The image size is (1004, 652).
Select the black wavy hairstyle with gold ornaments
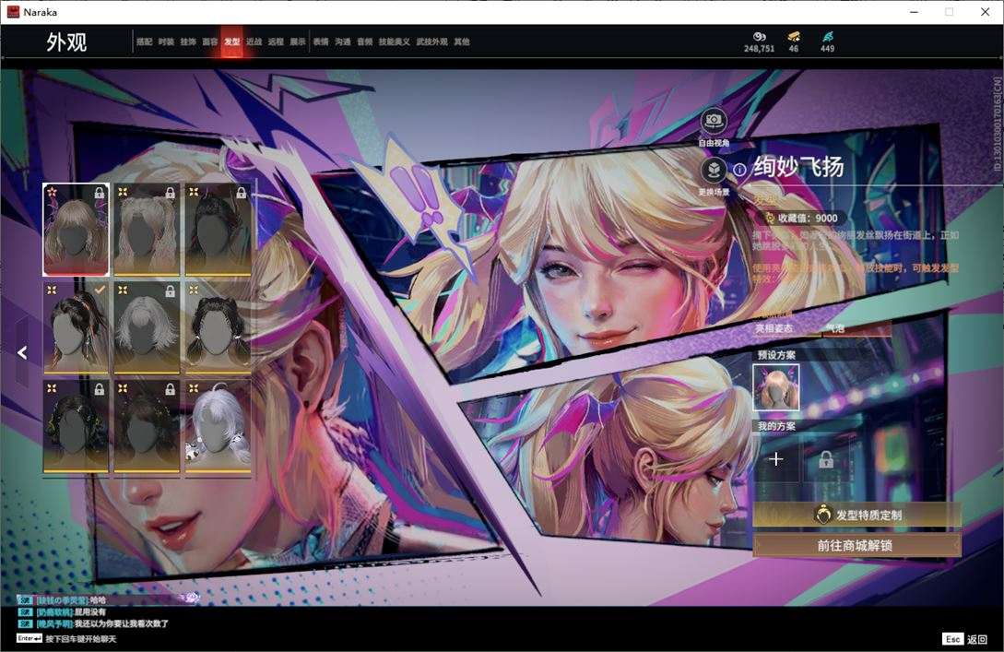tap(77, 427)
